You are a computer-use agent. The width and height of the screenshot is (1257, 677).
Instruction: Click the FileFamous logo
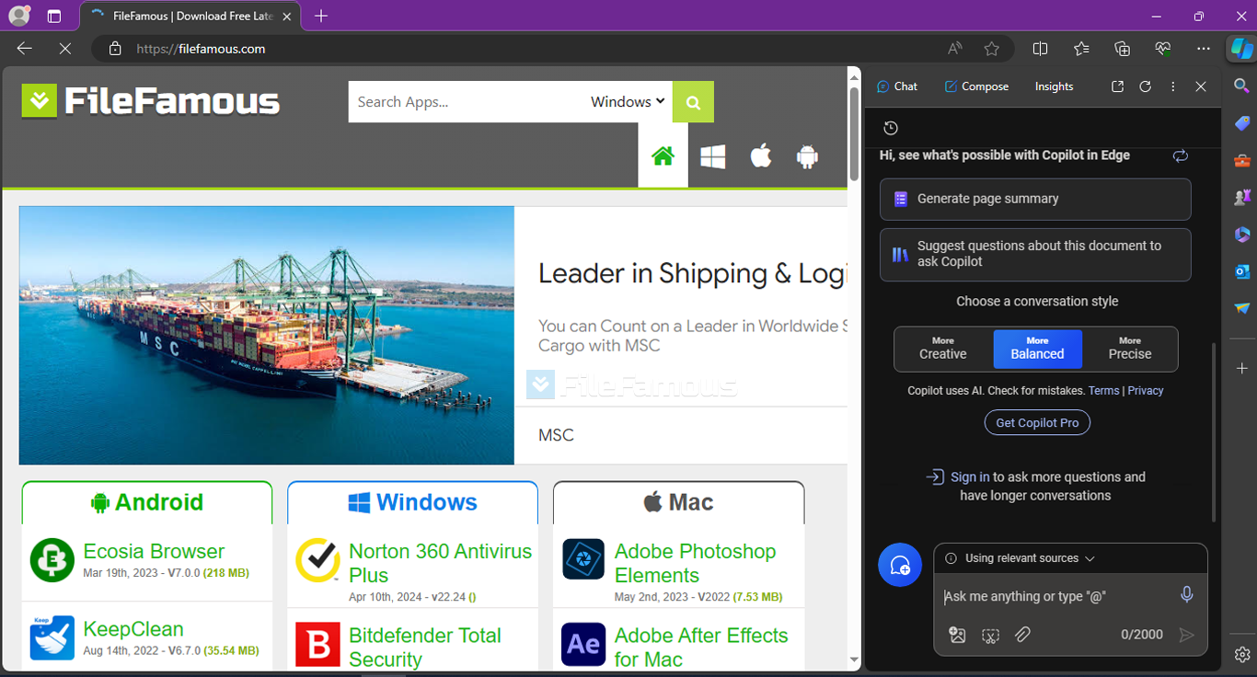coord(151,101)
